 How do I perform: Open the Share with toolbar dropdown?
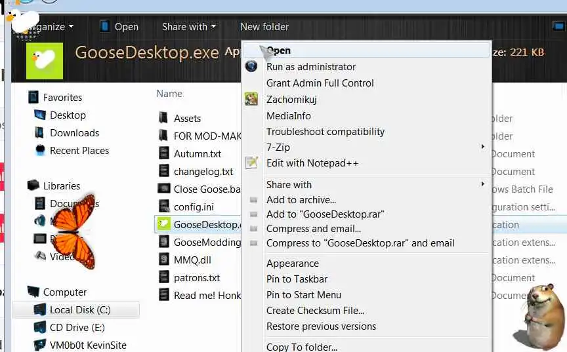[x=189, y=27]
